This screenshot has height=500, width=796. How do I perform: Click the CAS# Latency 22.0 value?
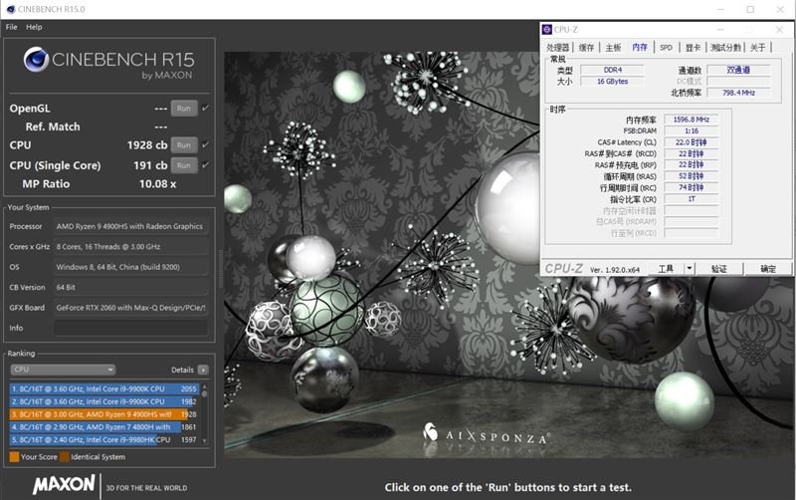tap(691, 142)
